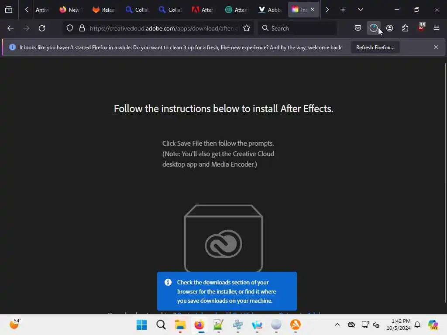Open the chart notepad taskbar app

pos(218,325)
